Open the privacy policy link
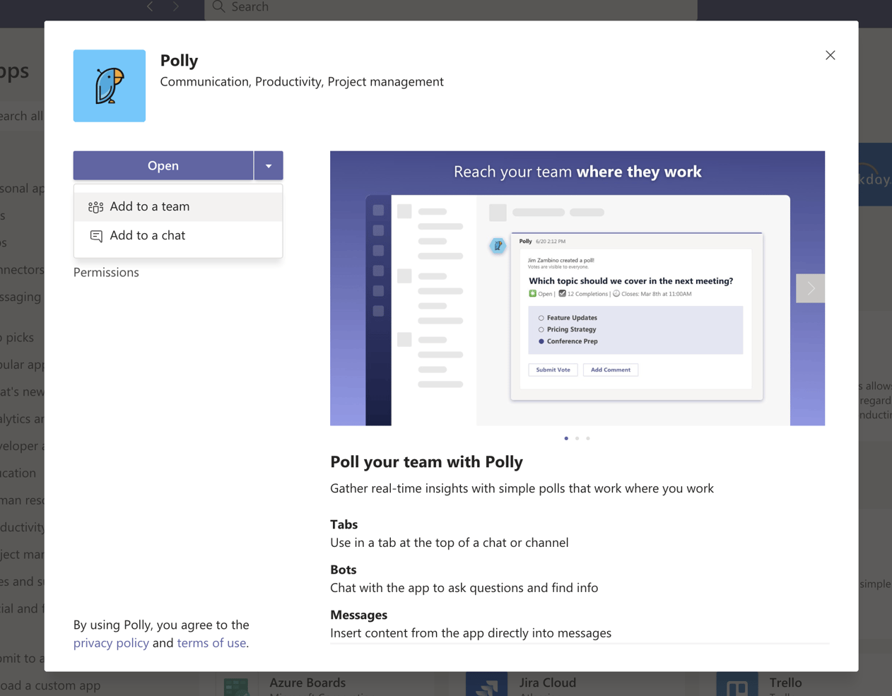This screenshot has width=892, height=696. click(111, 643)
